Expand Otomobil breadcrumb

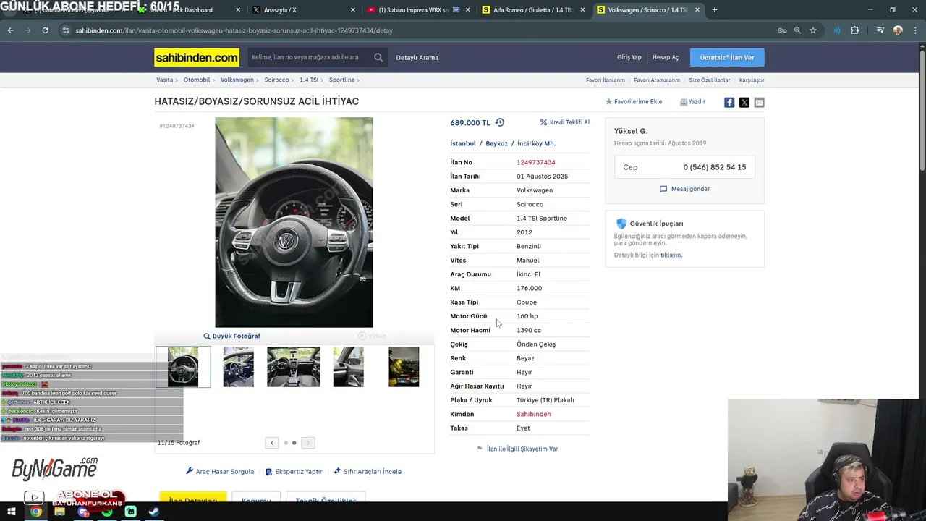point(198,80)
